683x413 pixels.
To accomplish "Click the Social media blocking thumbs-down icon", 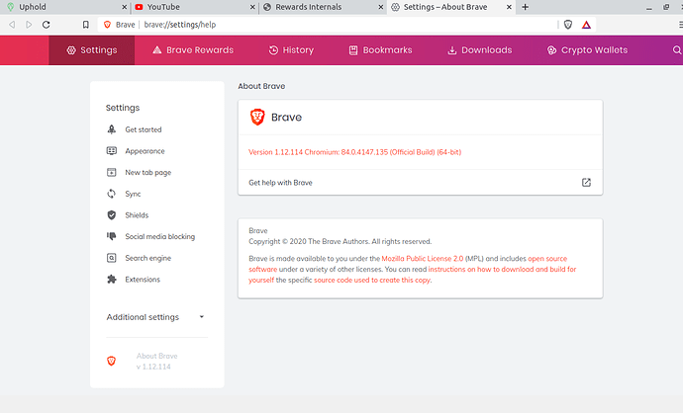I will [x=112, y=236].
